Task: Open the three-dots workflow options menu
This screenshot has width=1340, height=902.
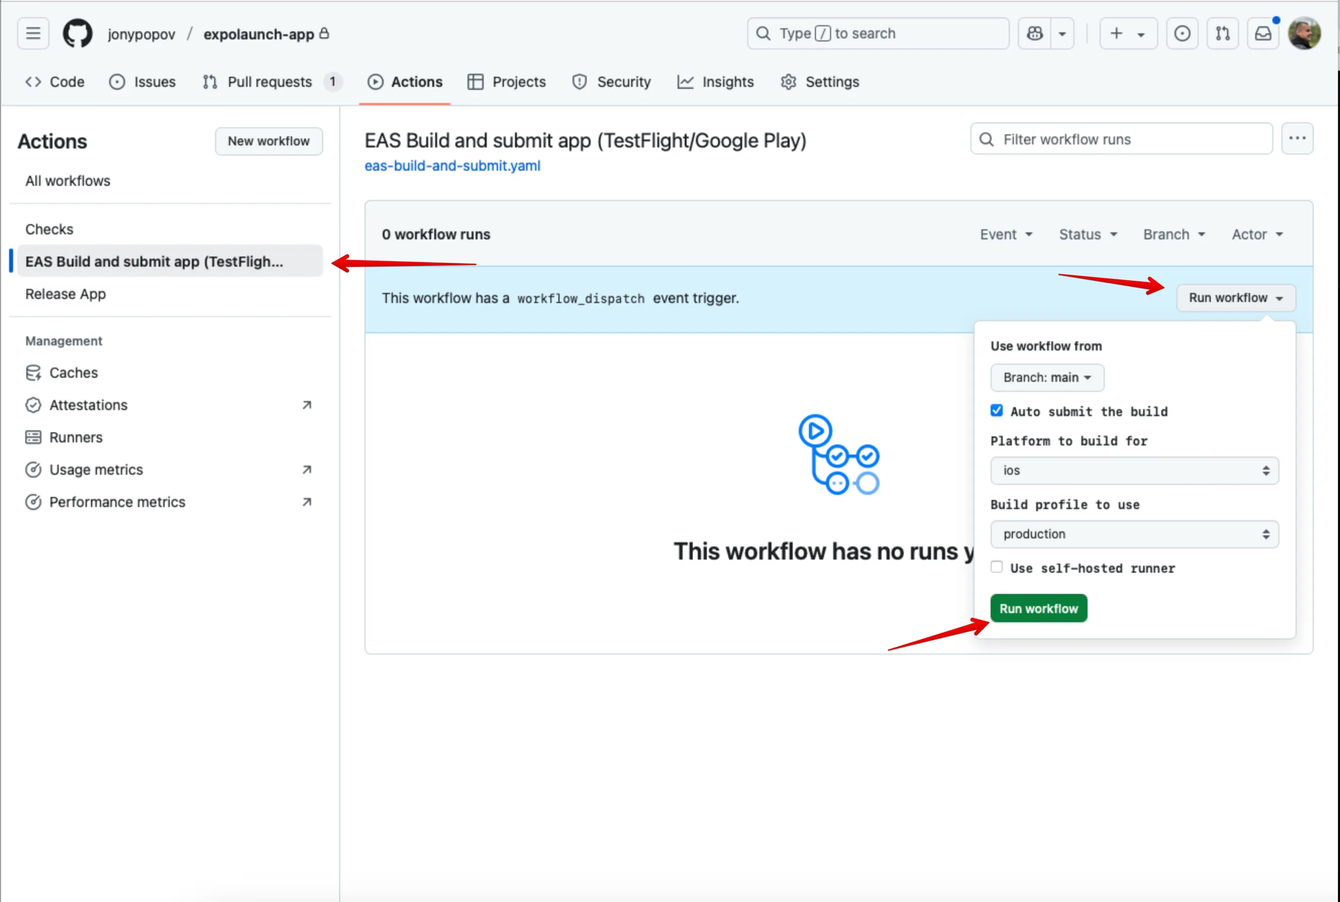Action: tap(1297, 139)
